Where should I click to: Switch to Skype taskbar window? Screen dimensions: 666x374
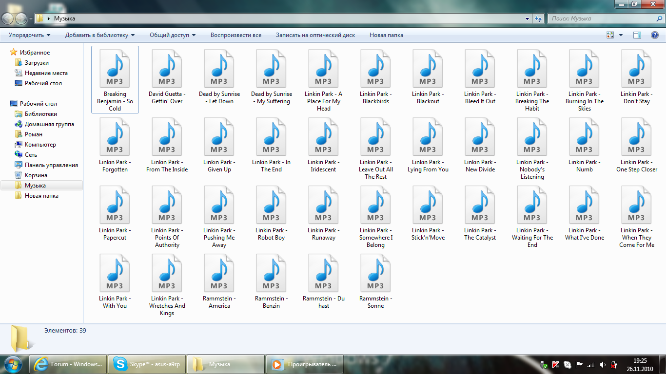click(147, 364)
